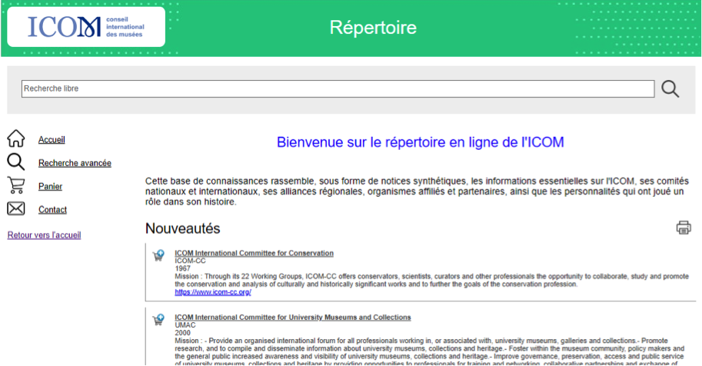The height and width of the screenshot is (366, 702).
Task: Visit the https://www.icom-cc.org/ link
Action: [213, 292]
